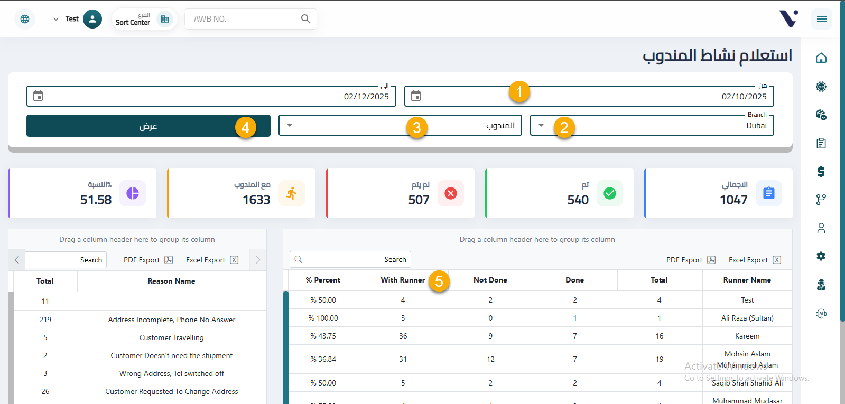Click the settings gear sidebar icon
The width and height of the screenshot is (845, 404).
tap(821, 256)
